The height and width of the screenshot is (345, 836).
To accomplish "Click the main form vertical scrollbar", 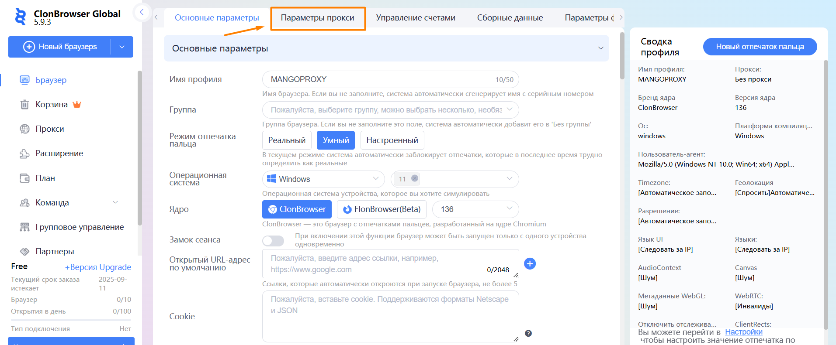I will coord(622,55).
